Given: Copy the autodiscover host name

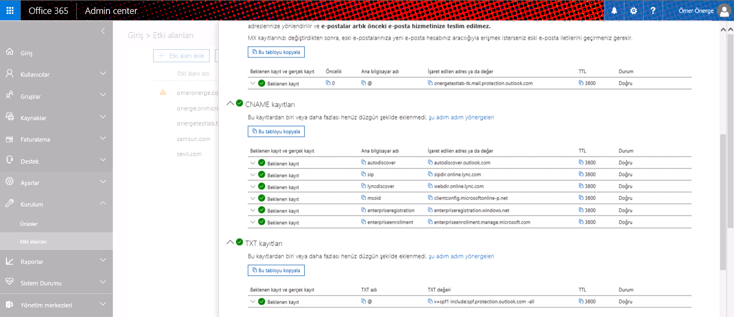Looking at the screenshot, I should coord(364,163).
